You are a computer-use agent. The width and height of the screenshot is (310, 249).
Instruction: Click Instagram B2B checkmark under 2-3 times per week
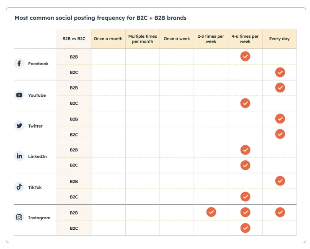(211, 212)
